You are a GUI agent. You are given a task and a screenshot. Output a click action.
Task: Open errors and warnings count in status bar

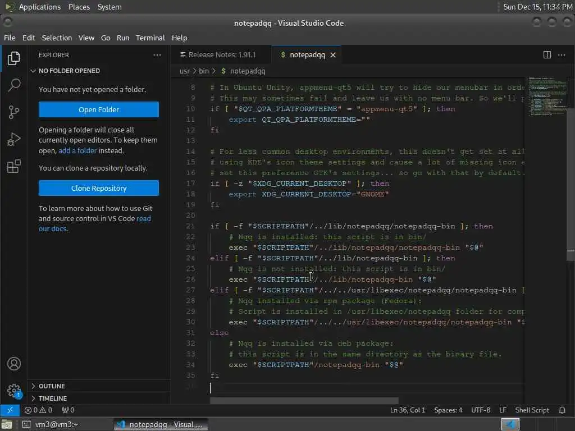39,410
